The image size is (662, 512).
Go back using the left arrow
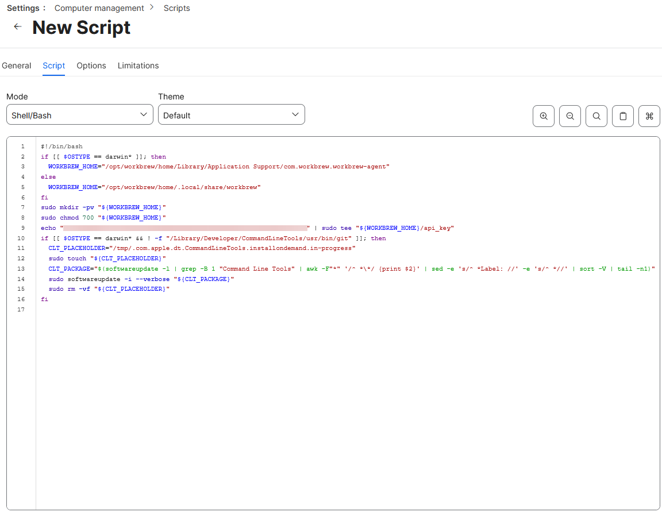pyautogui.click(x=18, y=27)
